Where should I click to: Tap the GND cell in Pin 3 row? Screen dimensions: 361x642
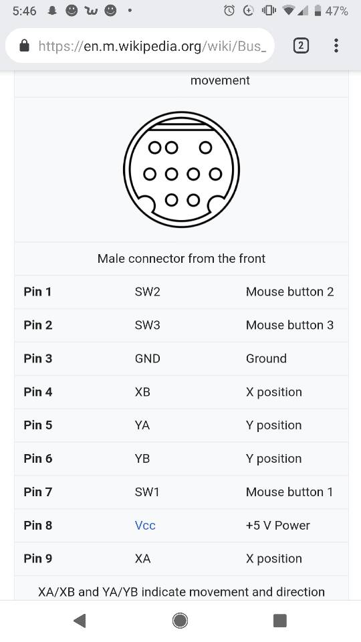click(147, 358)
